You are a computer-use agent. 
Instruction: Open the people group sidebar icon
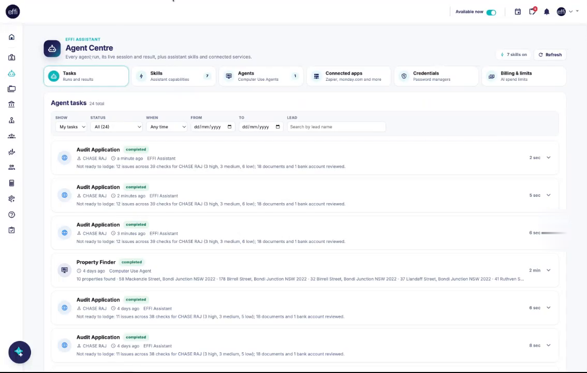click(x=11, y=136)
